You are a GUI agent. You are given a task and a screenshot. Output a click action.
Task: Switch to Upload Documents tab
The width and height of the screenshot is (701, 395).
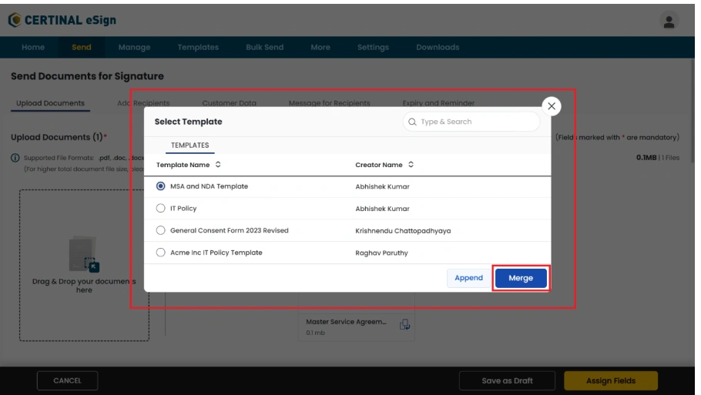point(50,103)
